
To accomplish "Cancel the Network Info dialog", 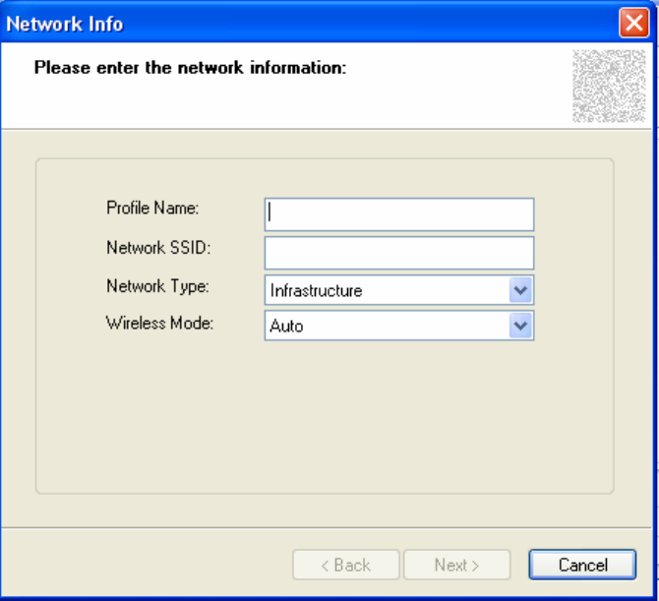I will (582, 565).
